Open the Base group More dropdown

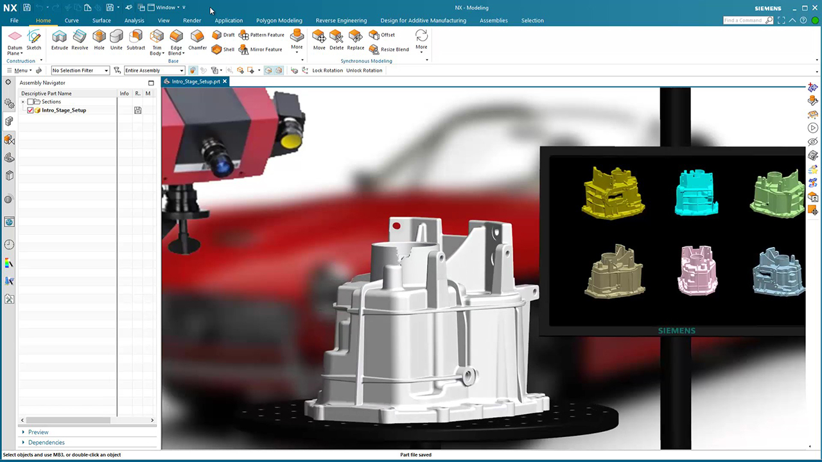(297, 40)
